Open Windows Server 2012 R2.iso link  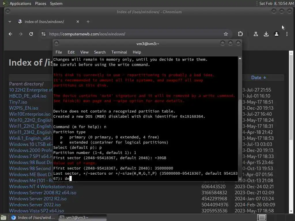(38, 199)
